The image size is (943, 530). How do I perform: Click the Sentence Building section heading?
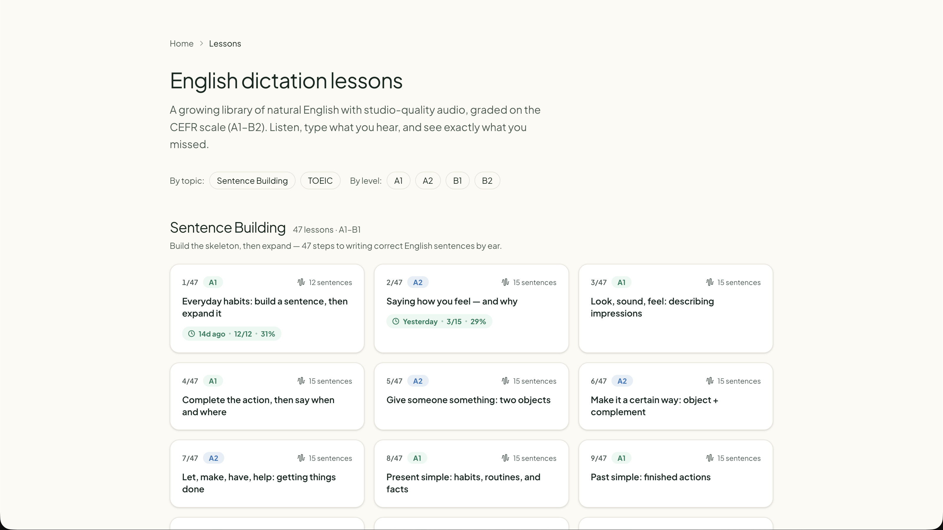coord(228,228)
